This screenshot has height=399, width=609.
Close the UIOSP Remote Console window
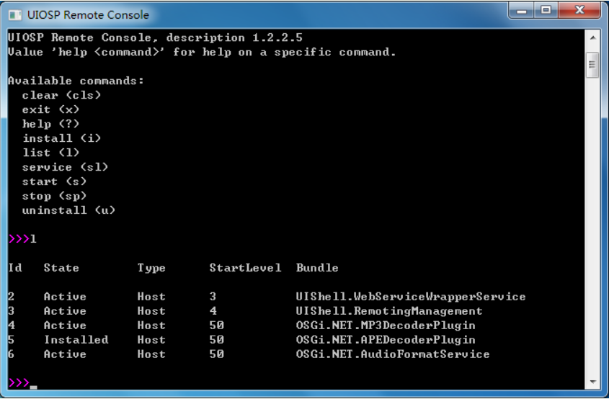[x=579, y=11]
